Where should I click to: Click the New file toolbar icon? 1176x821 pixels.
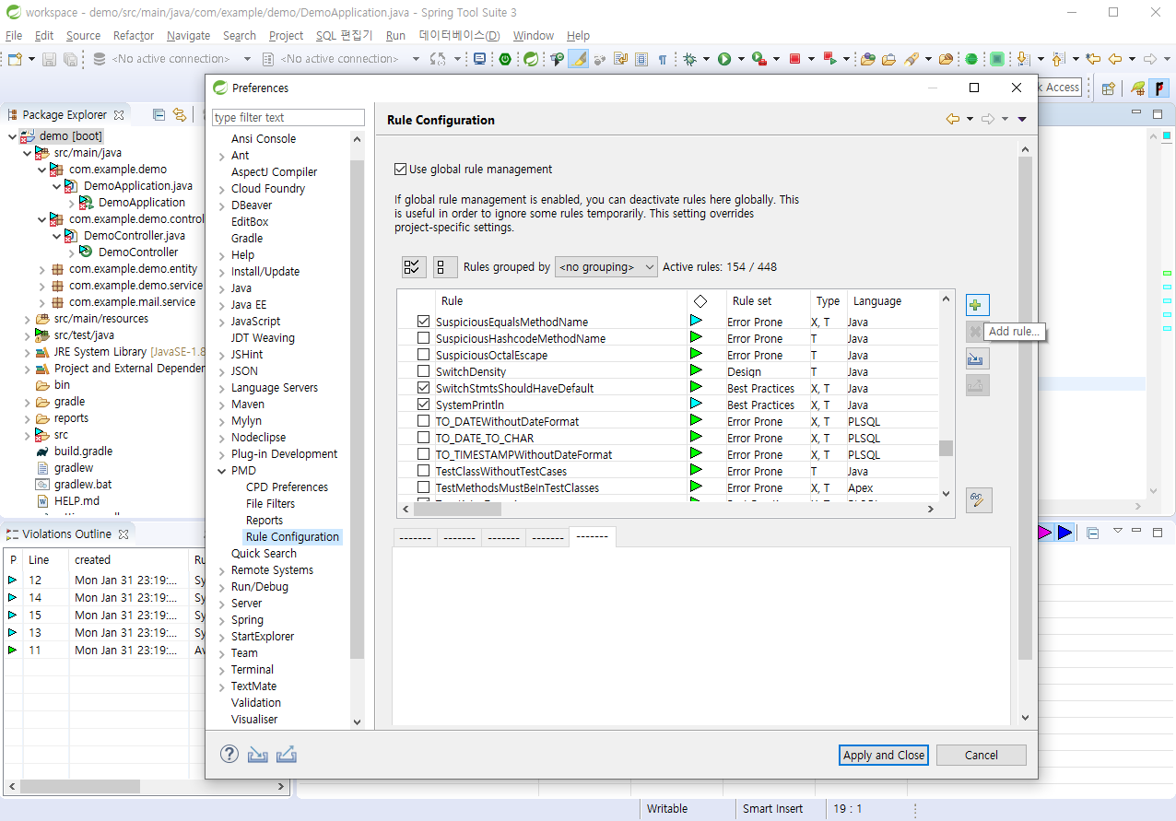(14, 59)
